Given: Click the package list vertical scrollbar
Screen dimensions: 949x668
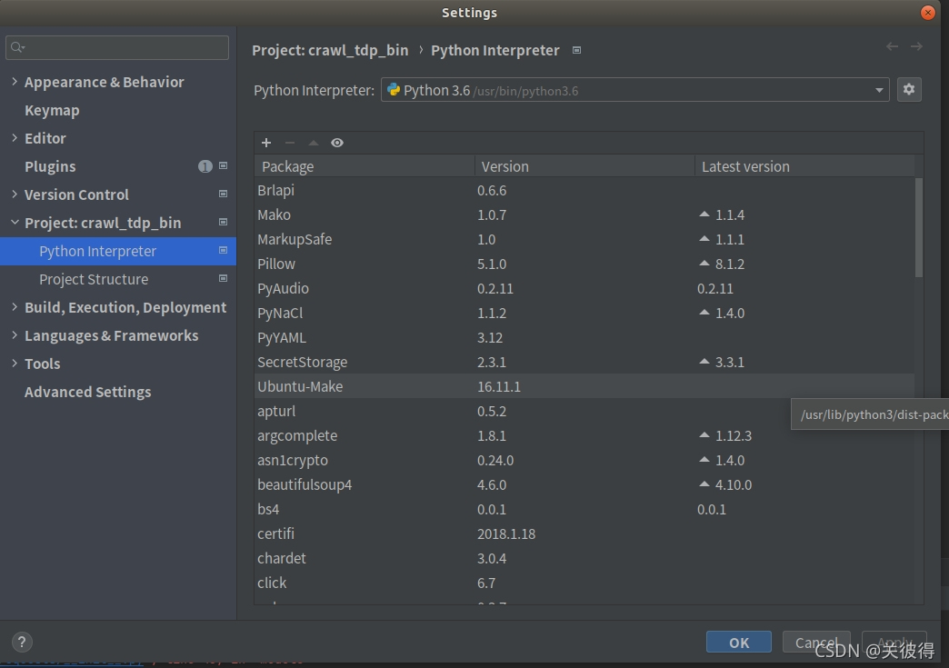Looking at the screenshot, I should pyautogui.click(x=919, y=227).
